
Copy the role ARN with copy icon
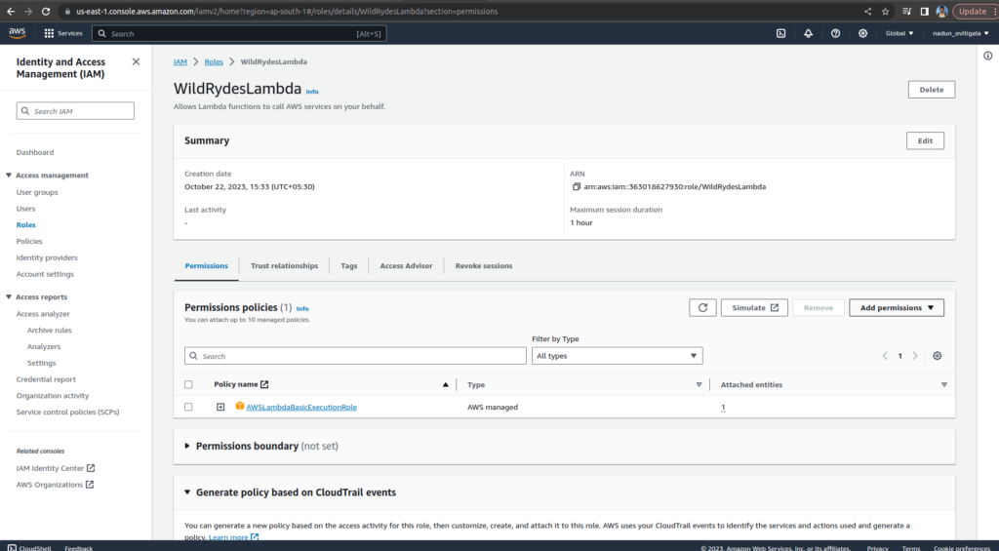point(576,186)
